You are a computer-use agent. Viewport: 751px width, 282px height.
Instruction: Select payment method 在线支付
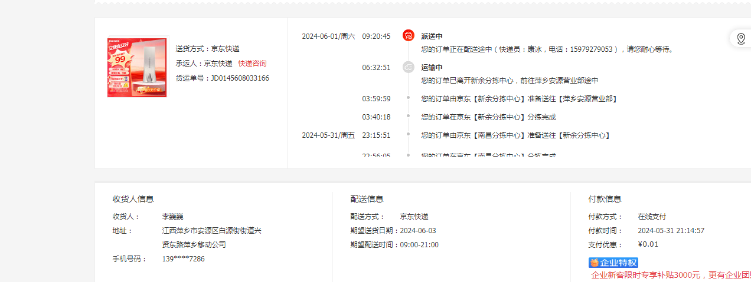tap(652, 217)
